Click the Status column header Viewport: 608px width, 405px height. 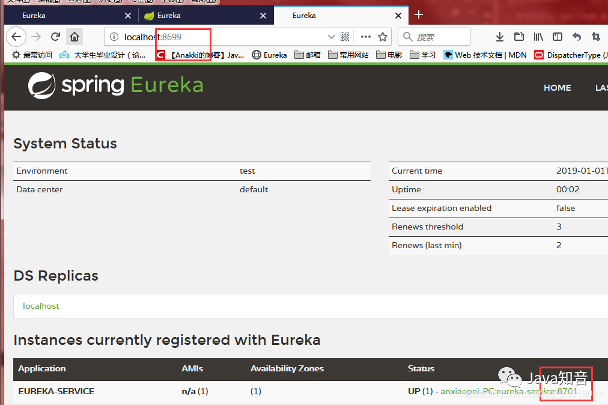[x=421, y=368]
